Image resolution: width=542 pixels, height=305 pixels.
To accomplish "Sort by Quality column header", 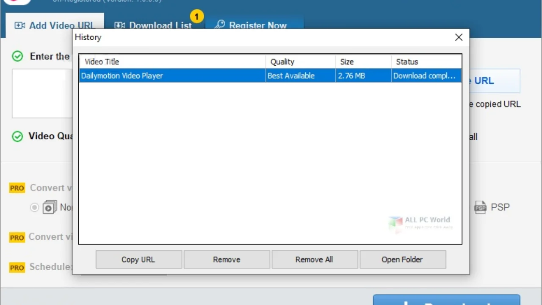I will pyautogui.click(x=300, y=62).
